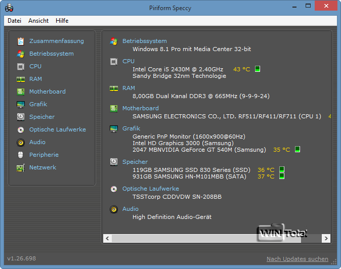341x269 pixels.
Task: Select Speicher in the sidebar
Action: 42,117
